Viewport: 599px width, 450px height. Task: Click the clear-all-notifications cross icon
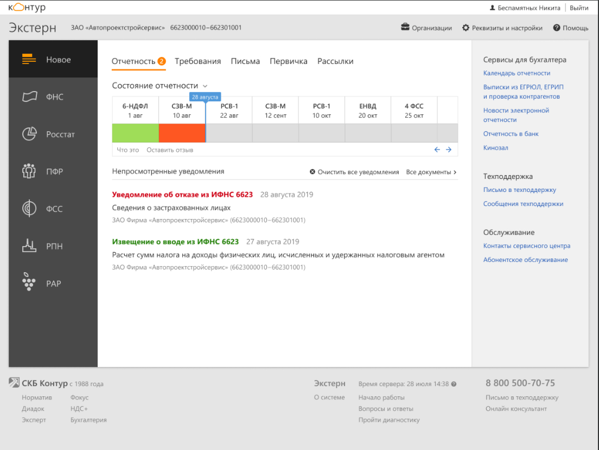click(x=313, y=172)
